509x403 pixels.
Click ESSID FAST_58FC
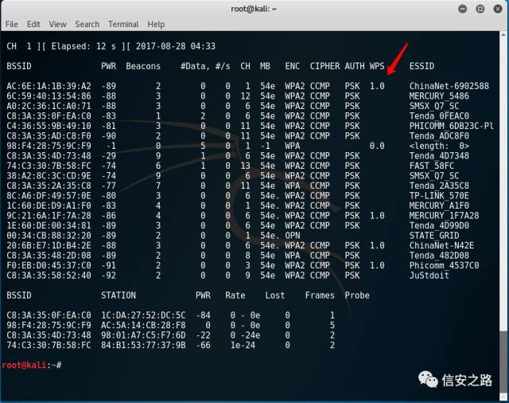(x=431, y=166)
